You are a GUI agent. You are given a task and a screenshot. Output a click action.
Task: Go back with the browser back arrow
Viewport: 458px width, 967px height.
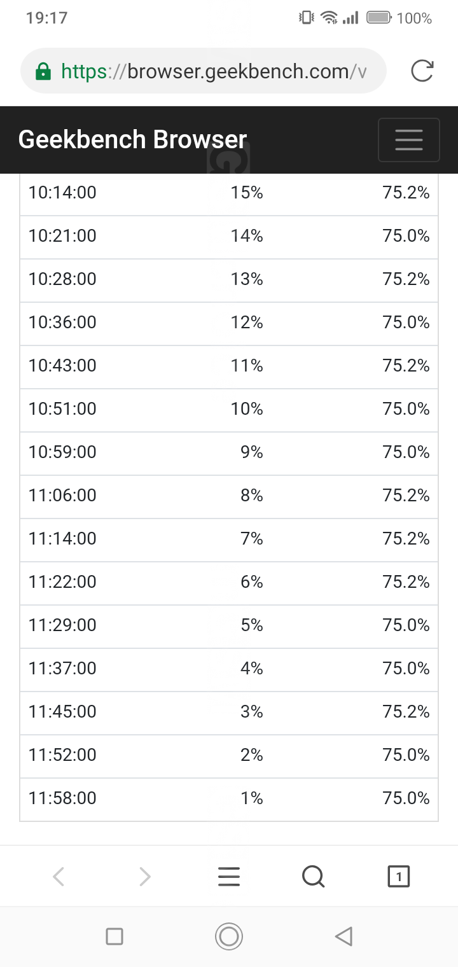pyautogui.click(x=59, y=877)
